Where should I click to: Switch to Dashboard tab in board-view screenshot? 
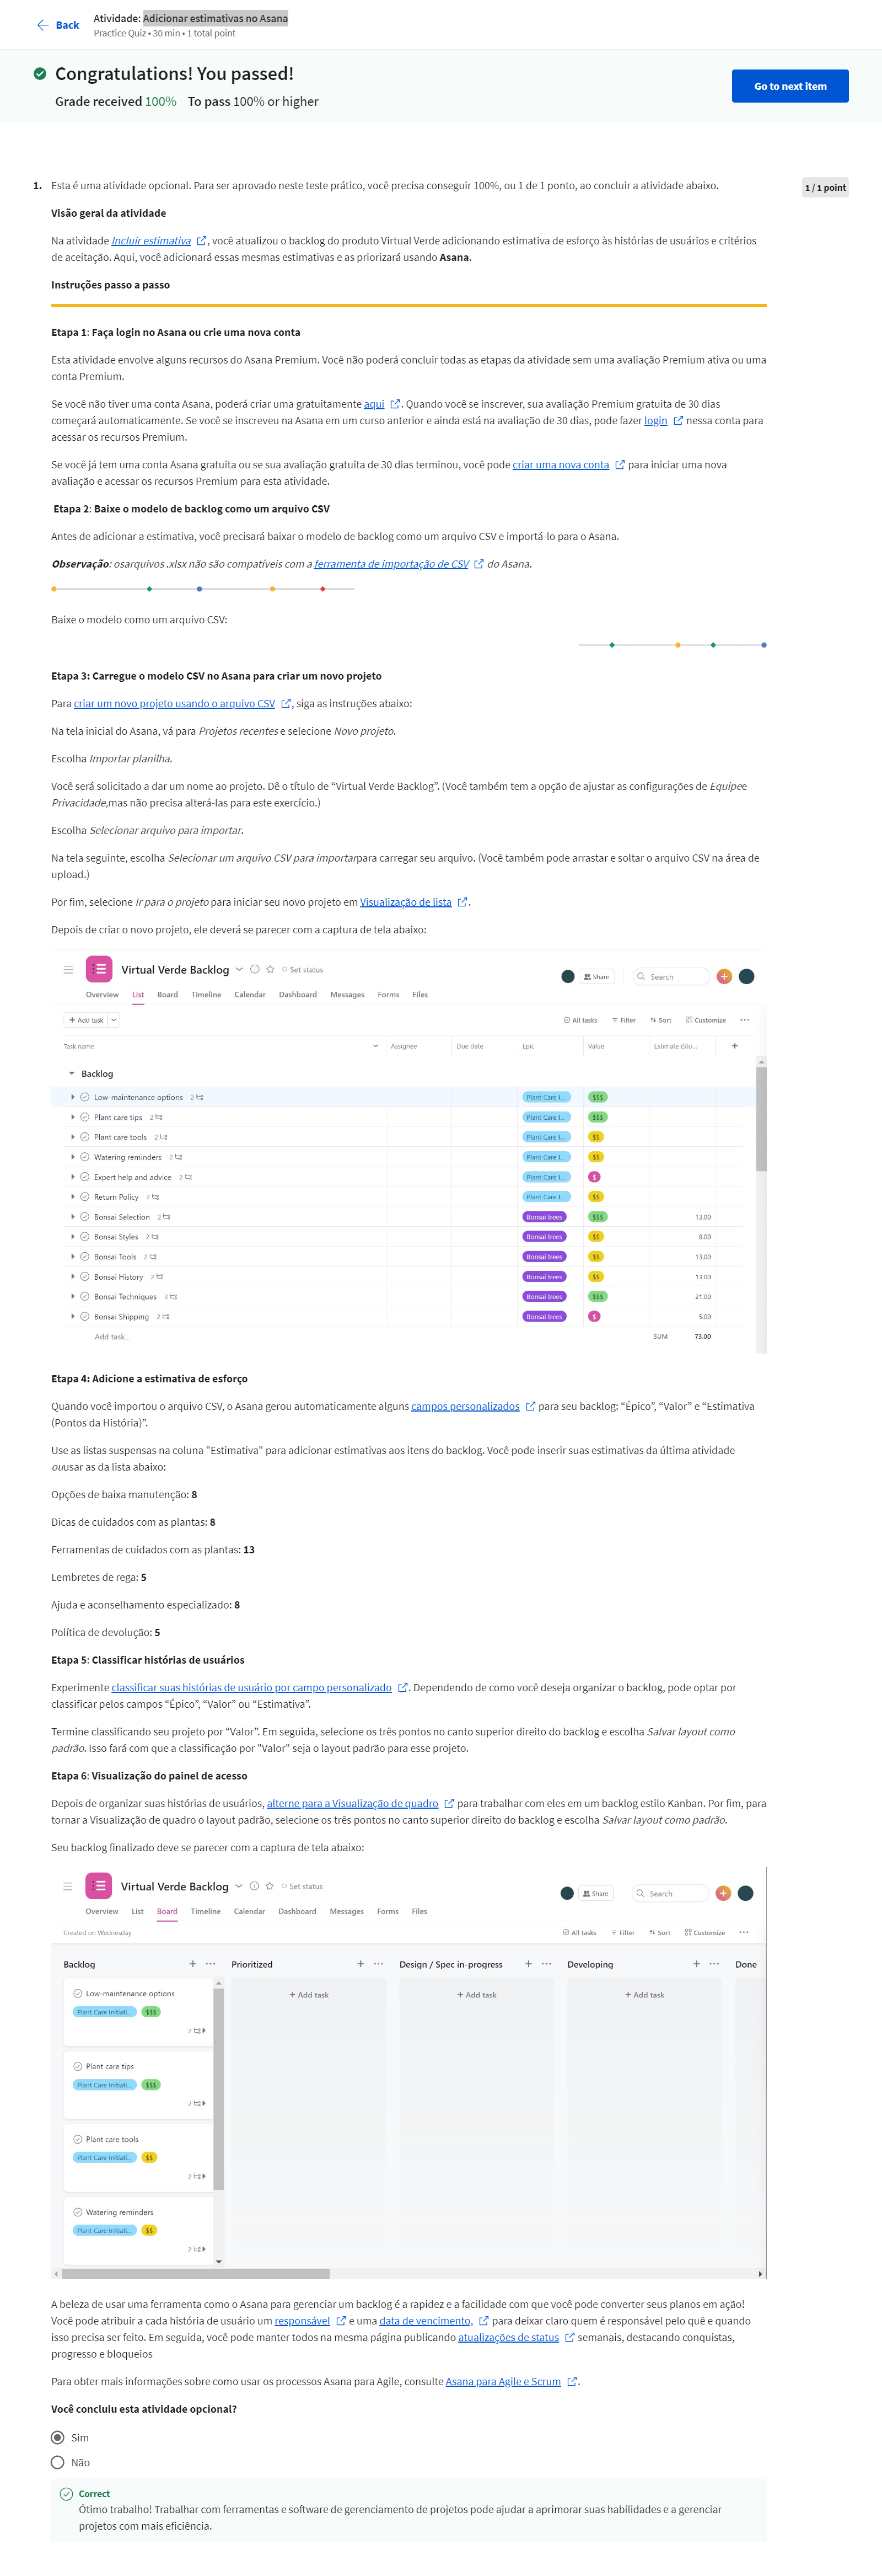[x=298, y=1911]
